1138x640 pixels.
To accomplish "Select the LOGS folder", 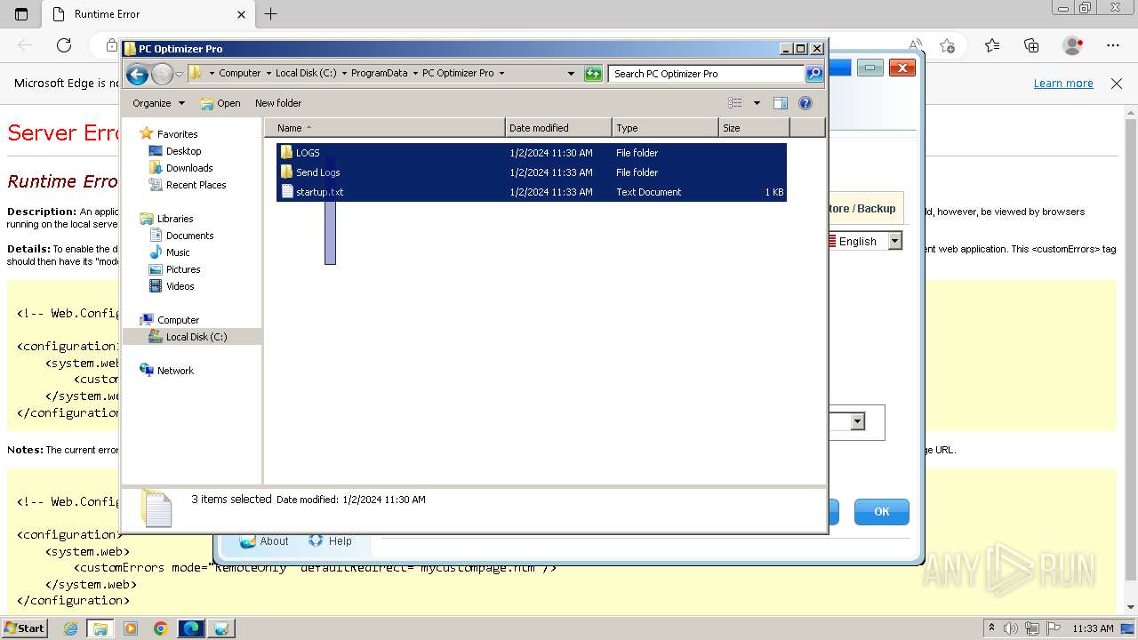I will tap(308, 153).
